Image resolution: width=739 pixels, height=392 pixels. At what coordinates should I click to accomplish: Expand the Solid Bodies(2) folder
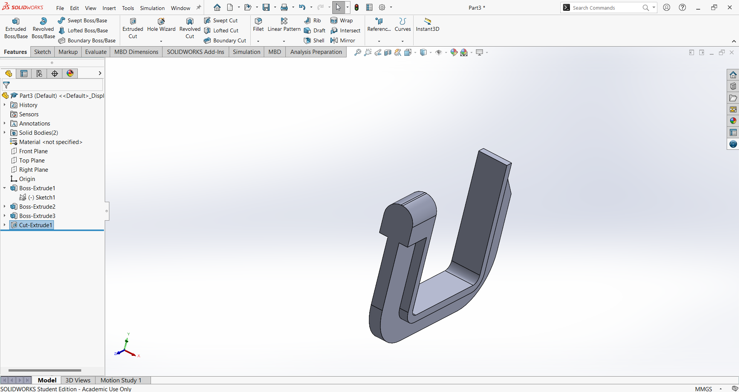pyautogui.click(x=5, y=132)
